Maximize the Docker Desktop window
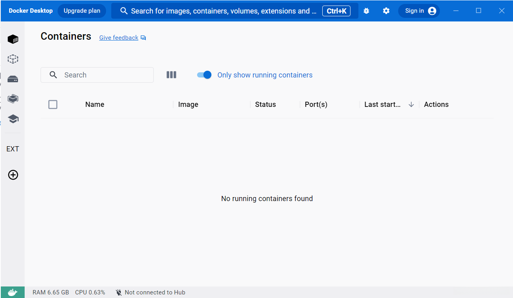Viewport: 513px width, 298px height. click(479, 11)
